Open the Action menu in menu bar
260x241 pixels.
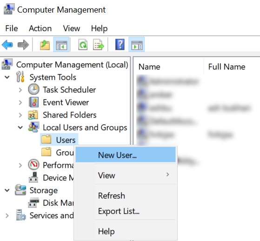point(40,28)
